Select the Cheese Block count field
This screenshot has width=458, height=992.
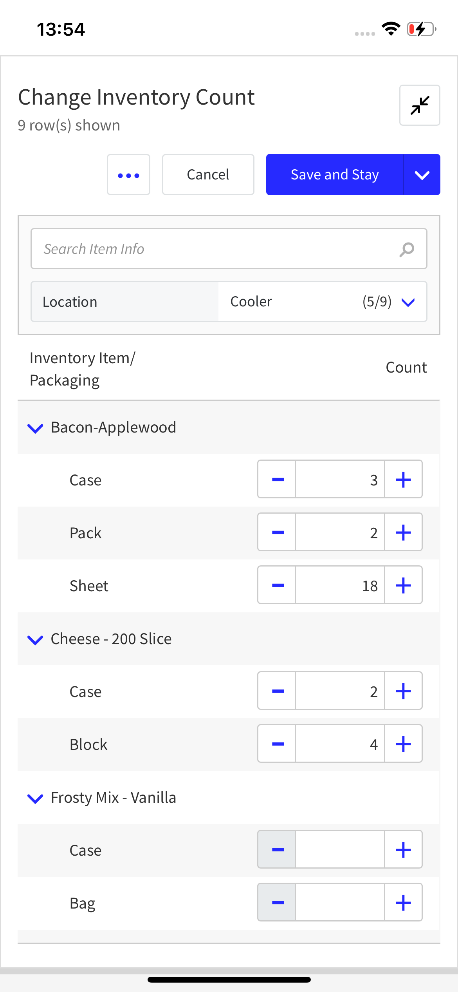point(340,744)
